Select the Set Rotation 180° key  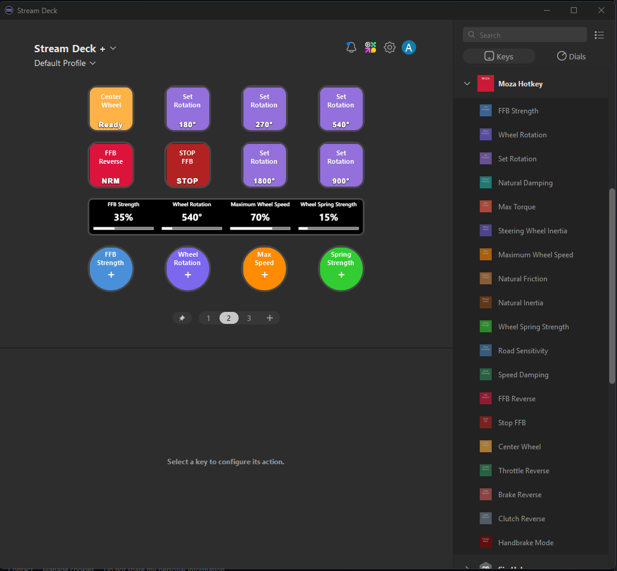(x=187, y=109)
